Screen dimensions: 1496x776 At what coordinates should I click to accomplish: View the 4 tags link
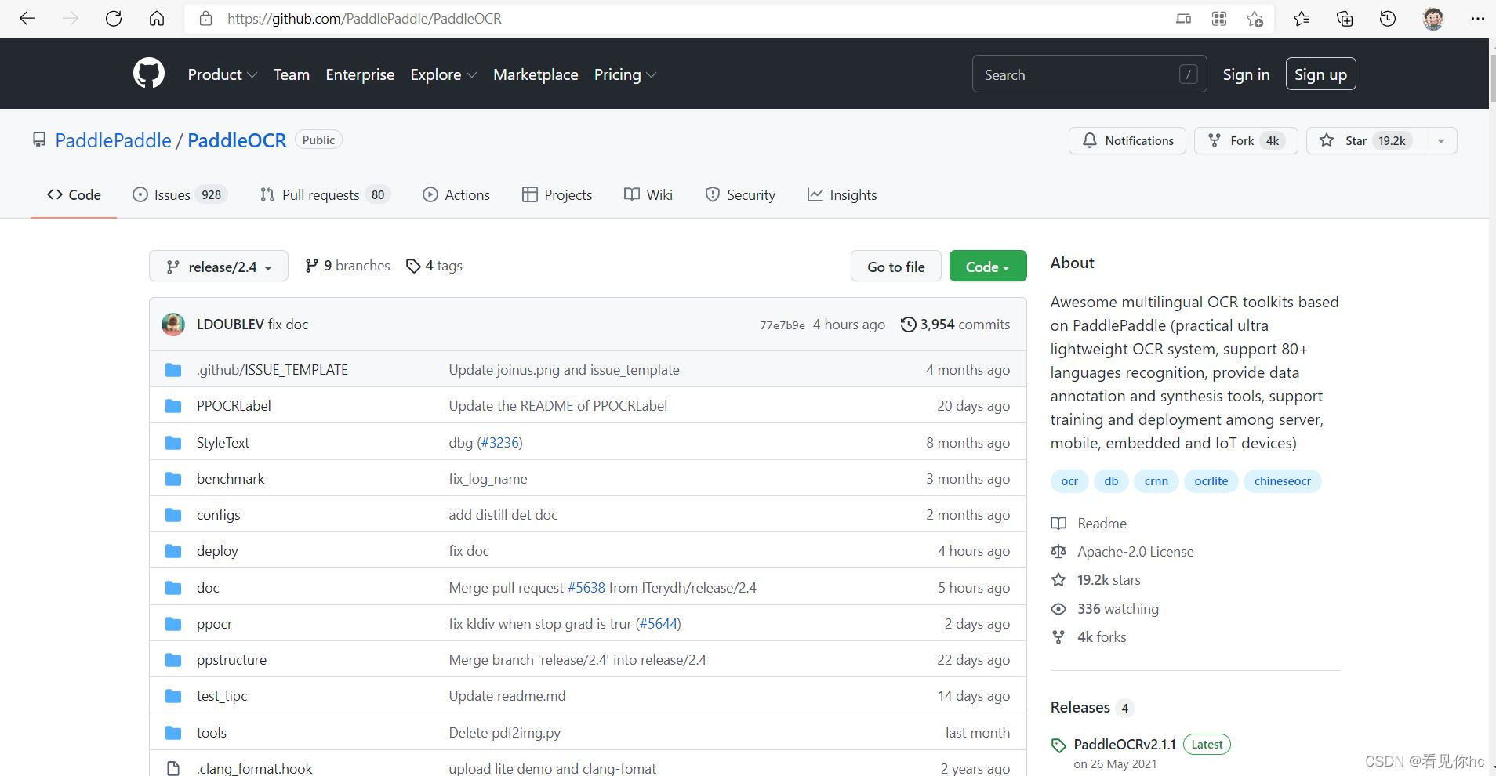click(434, 266)
